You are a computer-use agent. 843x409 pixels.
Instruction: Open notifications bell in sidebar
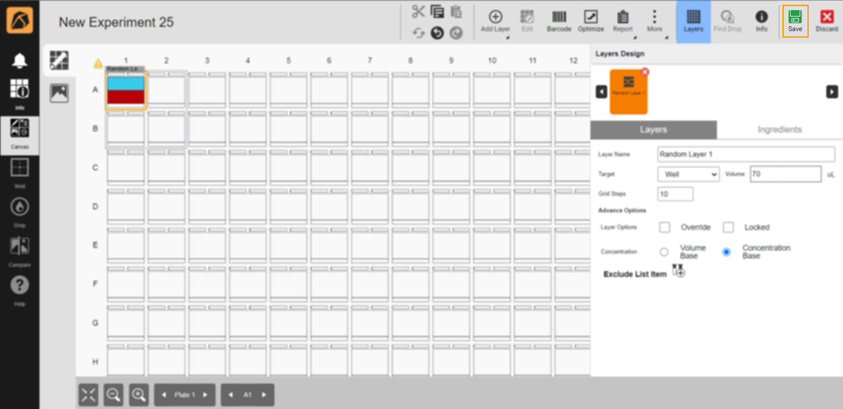pos(20,61)
